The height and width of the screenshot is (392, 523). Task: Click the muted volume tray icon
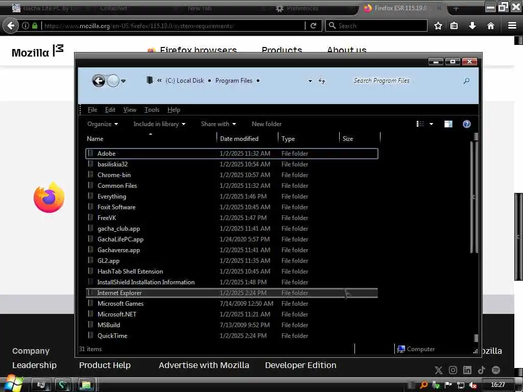click(473, 385)
